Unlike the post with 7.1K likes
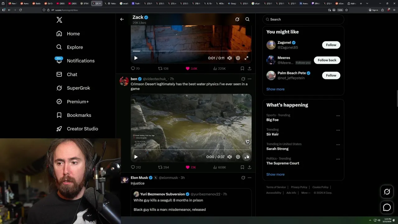The image size is (398, 224). (191, 167)
